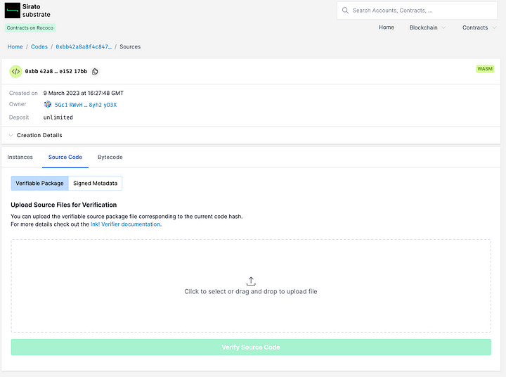Click the green code hash icon
Screen dimensions: 506x377
pos(15,72)
